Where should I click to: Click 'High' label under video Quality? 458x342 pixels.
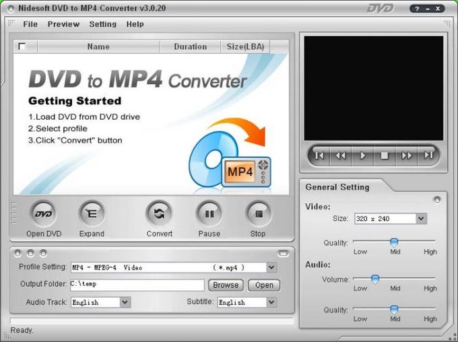coord(430,252)
